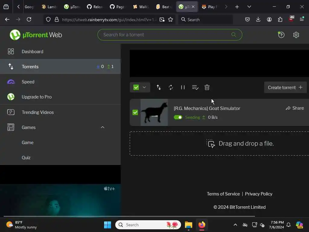Open File Explorer from taskbar
Image resolution: width=309 pixels, height=232 pixels.
[189, 225]
